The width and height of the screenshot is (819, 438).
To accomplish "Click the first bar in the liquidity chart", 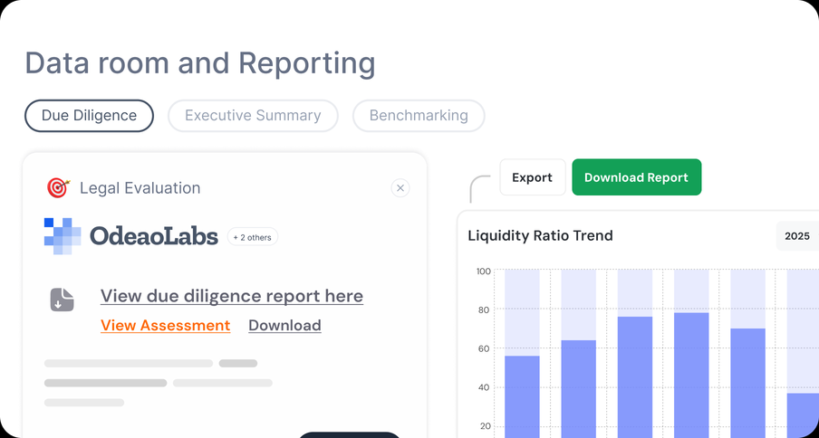I will 522,396.
